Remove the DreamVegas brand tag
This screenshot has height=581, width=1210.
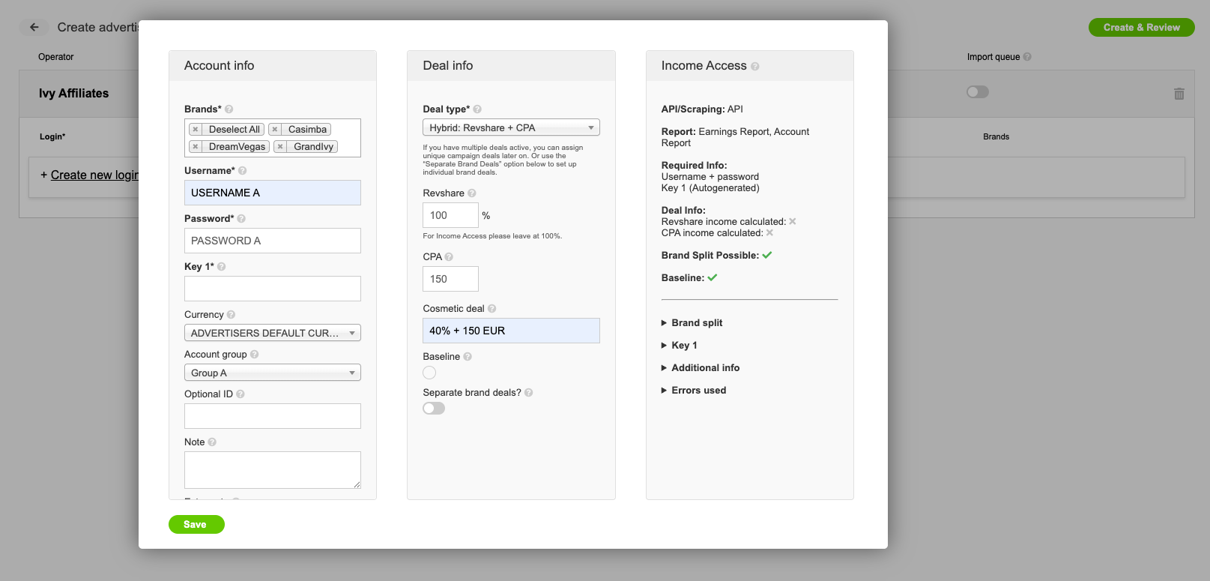pyautogui.click(x=196, y=147)
